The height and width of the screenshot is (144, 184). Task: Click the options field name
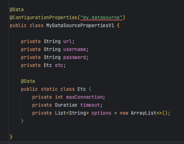pyautogui.click(x=101, y=113)
